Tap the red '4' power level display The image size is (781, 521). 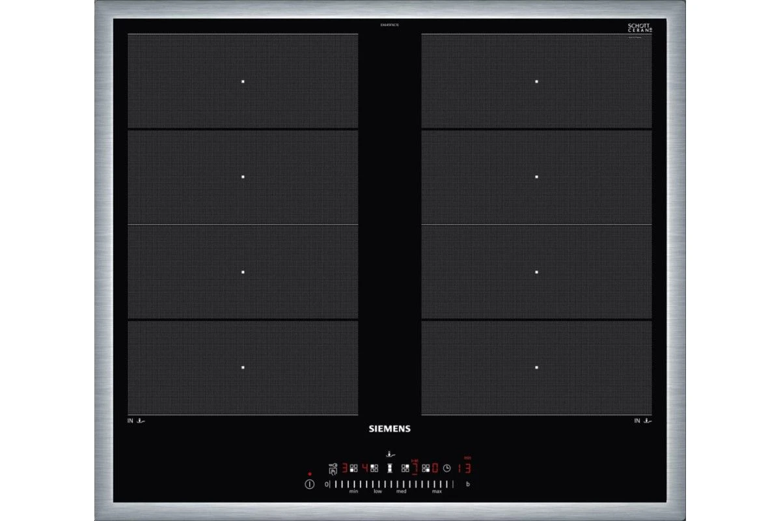(365, 468)
